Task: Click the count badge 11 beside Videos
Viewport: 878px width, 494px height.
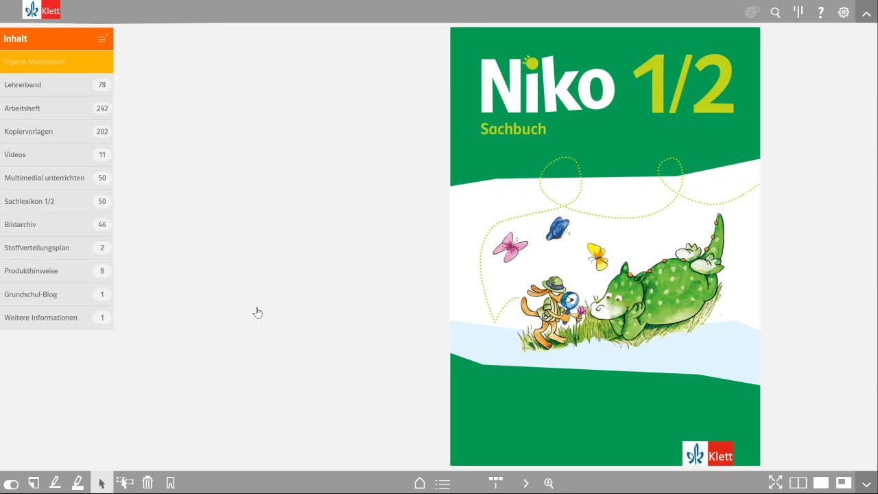Action: pos(102,155)
